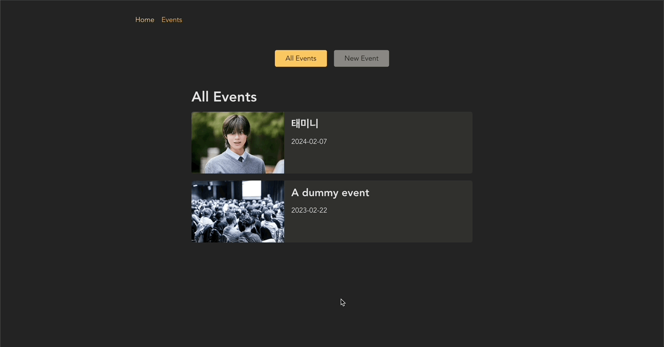The image size is (664, 347).
Task: Click the All Events page heading
Action: click(x=224, y=97)
